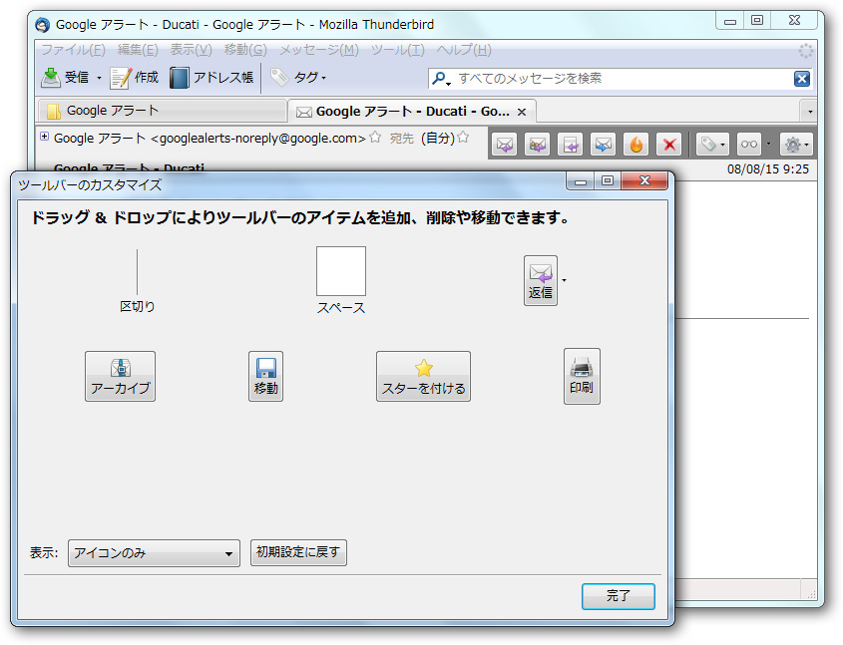Open dropdown arrow beside the 返信 button
843x645 pixels.
(x=564, y=280)
